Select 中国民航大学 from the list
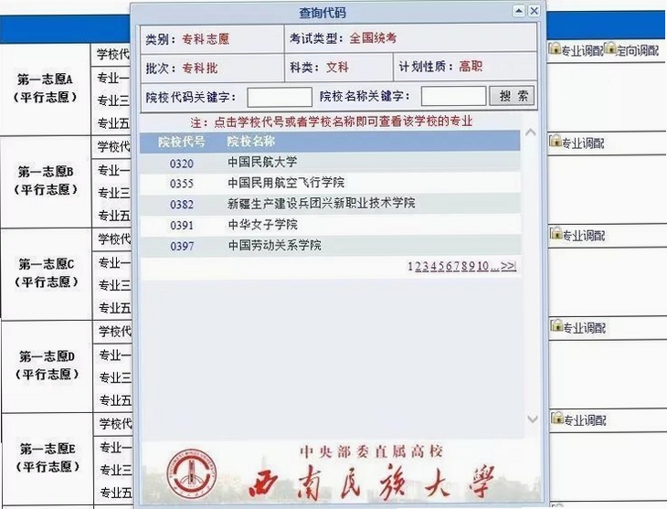667x509 pixels. pyautogui.click(x=262, y=162)
